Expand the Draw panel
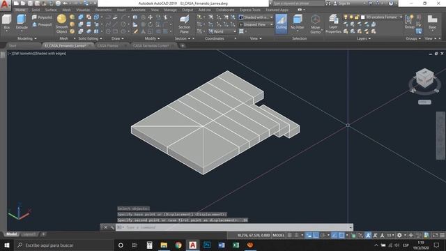 [x=118, y=38]
